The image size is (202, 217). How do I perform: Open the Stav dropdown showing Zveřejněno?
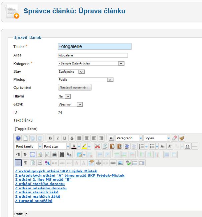pyautogui.click(x=71, y=72)
